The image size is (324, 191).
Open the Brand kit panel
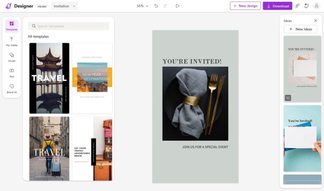pyautogui.click(x=11, y=89)
